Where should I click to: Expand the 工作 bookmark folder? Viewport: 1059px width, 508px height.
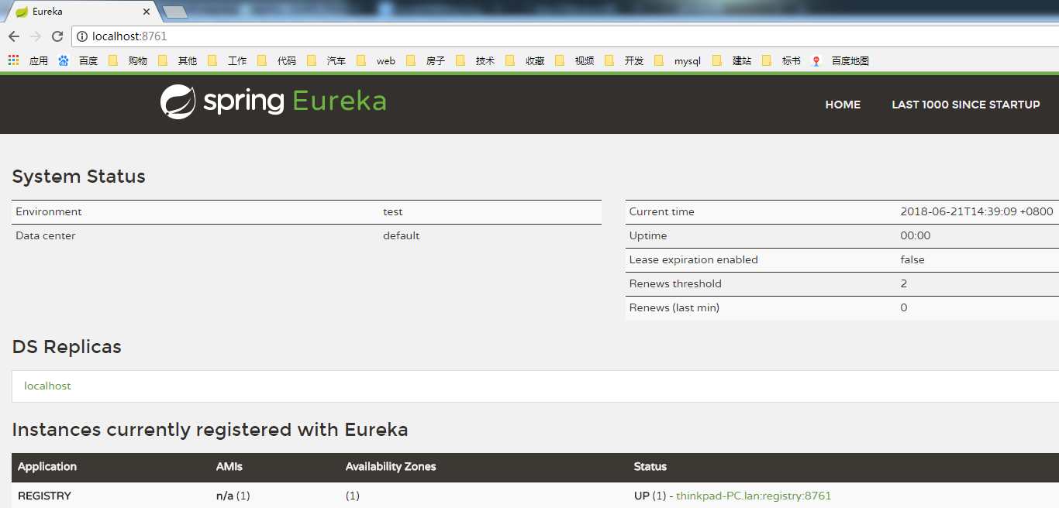coord(229,60)
